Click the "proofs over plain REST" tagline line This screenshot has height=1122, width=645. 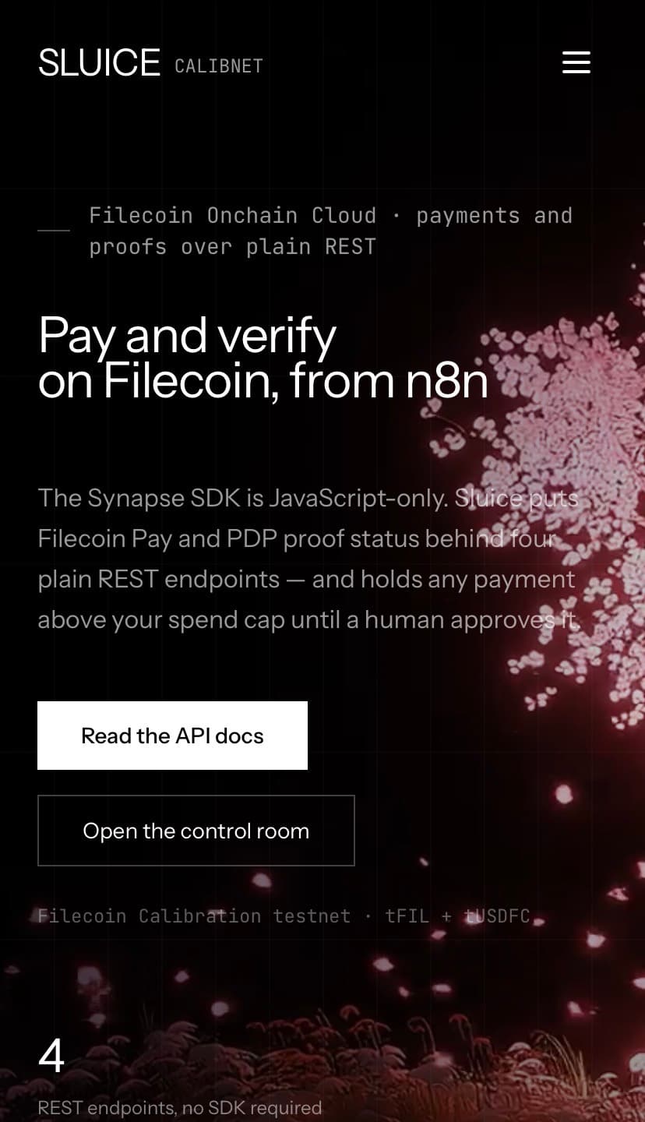[x=233, y=247]
